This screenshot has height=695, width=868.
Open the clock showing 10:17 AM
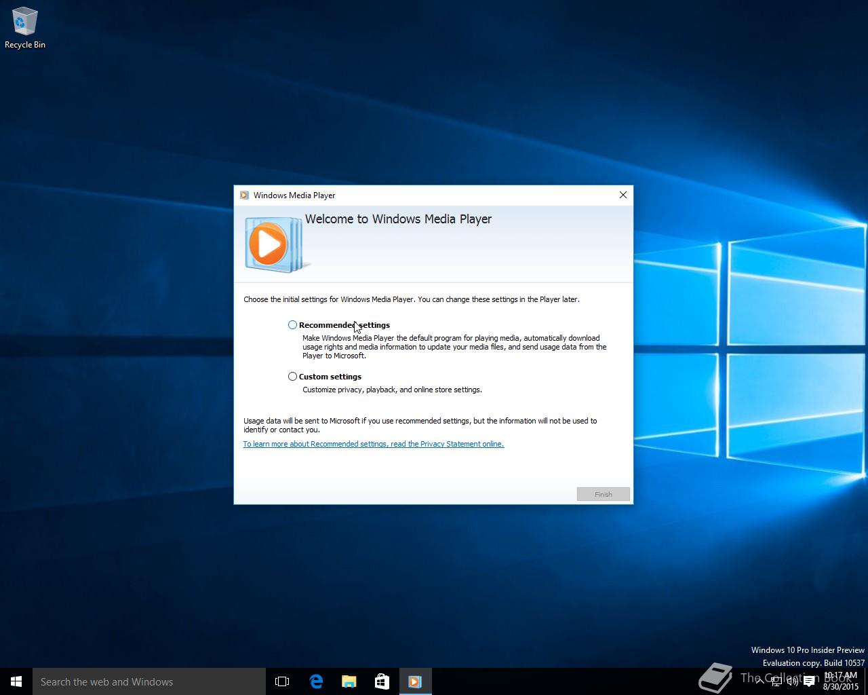[x=841, y=681]
